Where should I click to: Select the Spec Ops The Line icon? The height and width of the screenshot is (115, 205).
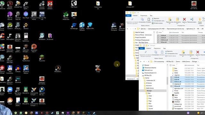click(x=42, y=16)
